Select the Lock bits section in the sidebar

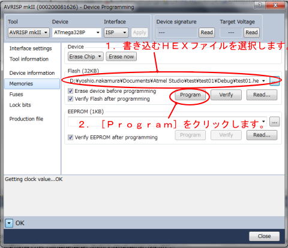[20, 105]
